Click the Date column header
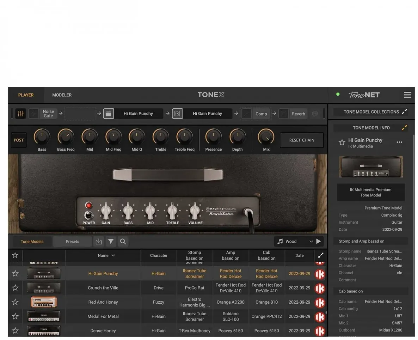418x340 pixels. [x=299, y=255]
